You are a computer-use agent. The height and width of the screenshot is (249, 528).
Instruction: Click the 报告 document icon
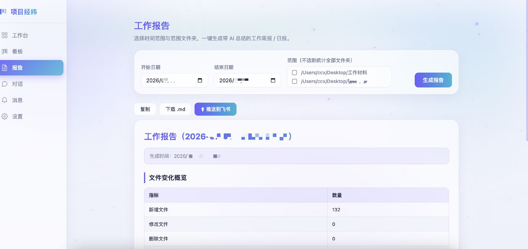(4, 68)
